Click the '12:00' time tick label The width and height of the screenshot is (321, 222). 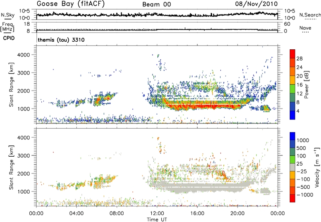click(x=157, y=214)
